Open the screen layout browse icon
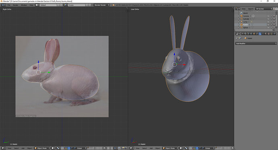 pyautogui.click(x=37, y=5)
